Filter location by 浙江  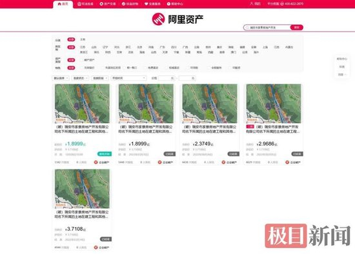click(x=128, y=47)
